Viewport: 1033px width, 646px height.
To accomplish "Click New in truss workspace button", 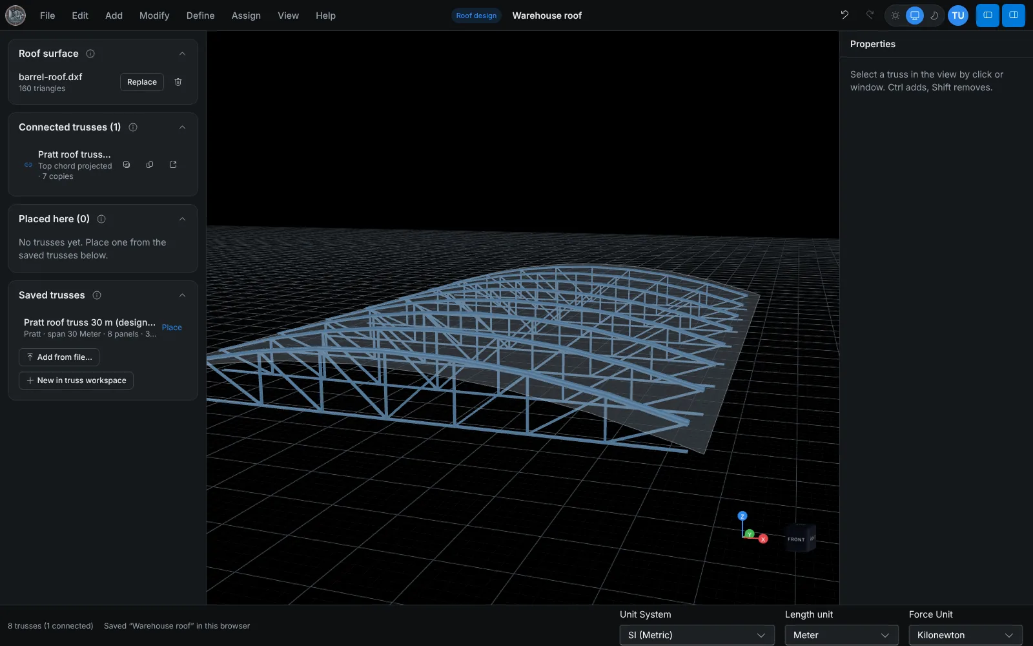I will pyautogui.click(x=76, y=380).
